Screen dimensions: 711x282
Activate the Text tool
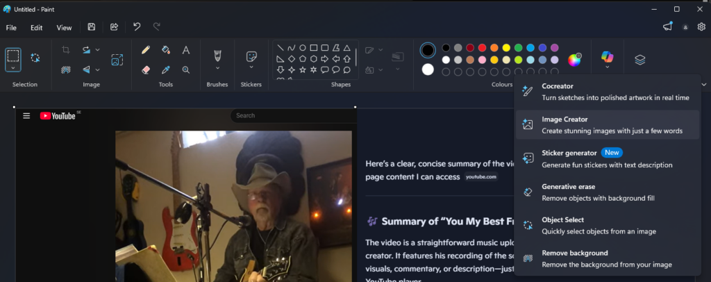[186, 50]
